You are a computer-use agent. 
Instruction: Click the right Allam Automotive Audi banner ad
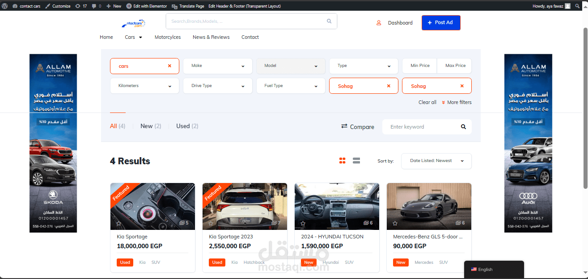[528, 143]
